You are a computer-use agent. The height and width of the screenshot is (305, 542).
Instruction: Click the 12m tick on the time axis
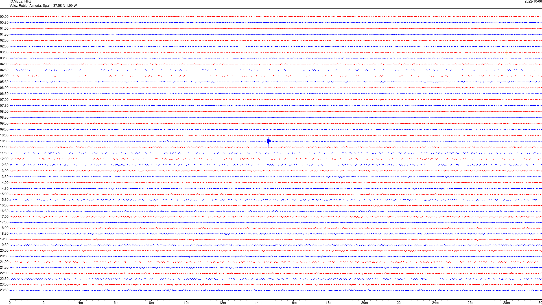(x=222, y=302)
